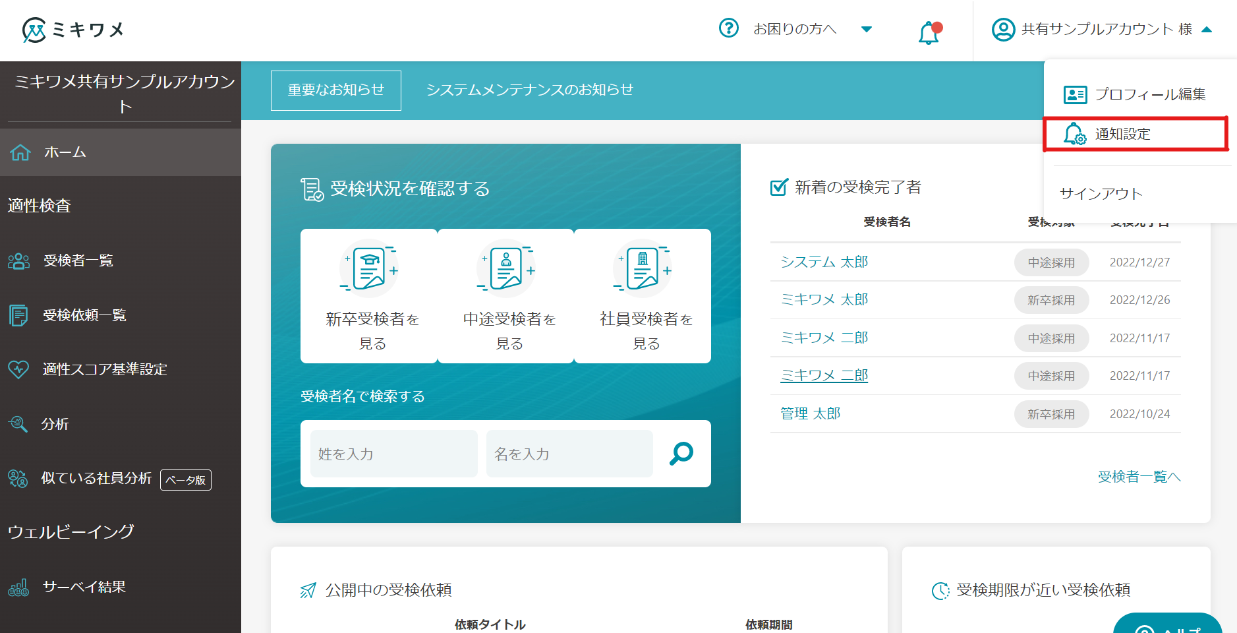Click the notification bell icon
Viewport: 1237px width, 633px height.
click(929, 32)
